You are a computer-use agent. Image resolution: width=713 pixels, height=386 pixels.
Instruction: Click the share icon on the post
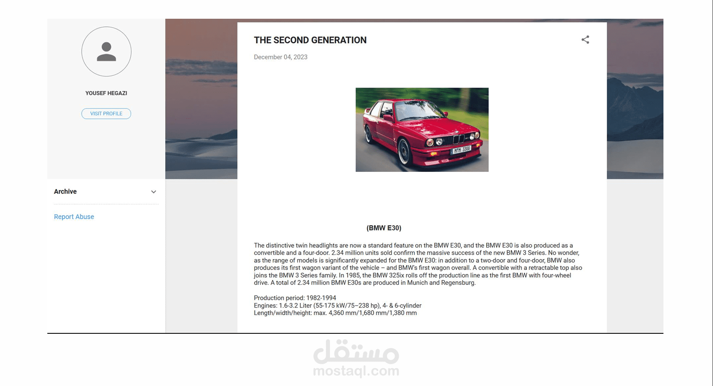pos(585,40)
